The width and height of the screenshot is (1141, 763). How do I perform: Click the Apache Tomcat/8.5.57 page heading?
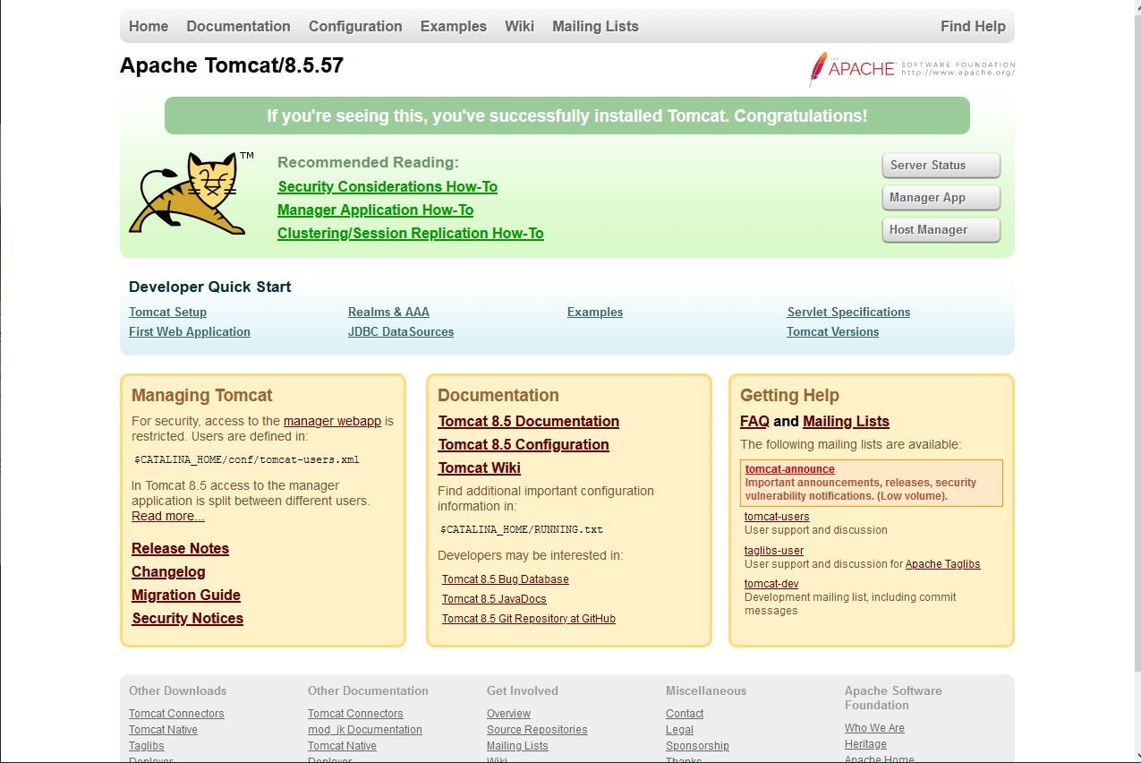coord(232,65)
